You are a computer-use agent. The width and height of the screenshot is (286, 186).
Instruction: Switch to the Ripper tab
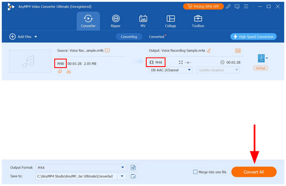pyautogui.click(x=115, y=21)
